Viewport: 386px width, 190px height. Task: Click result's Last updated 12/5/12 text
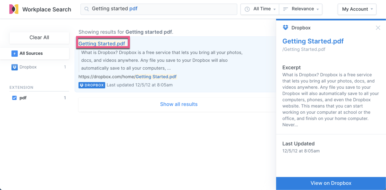(x=140, y=85)
